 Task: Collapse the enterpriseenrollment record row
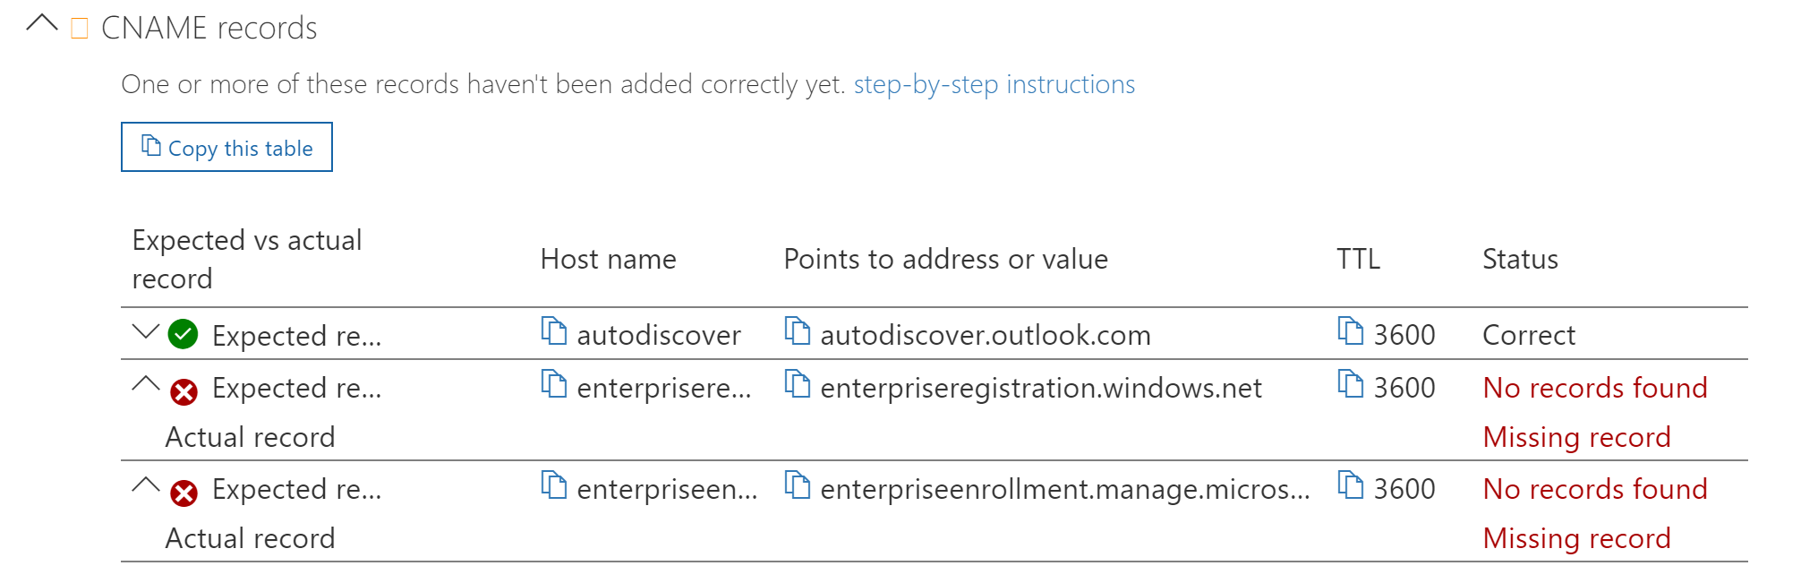click(145, 485)
